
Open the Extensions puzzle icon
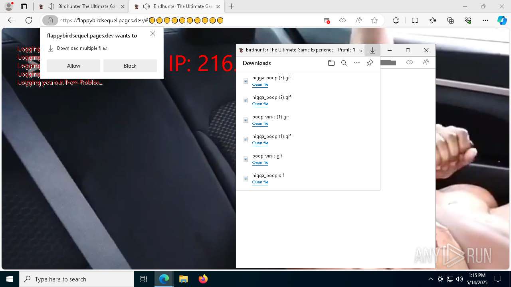[396, 21]
